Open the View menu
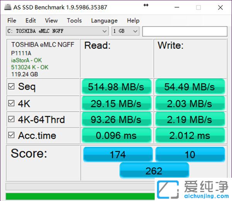232x201 pixels. (51, 21)
